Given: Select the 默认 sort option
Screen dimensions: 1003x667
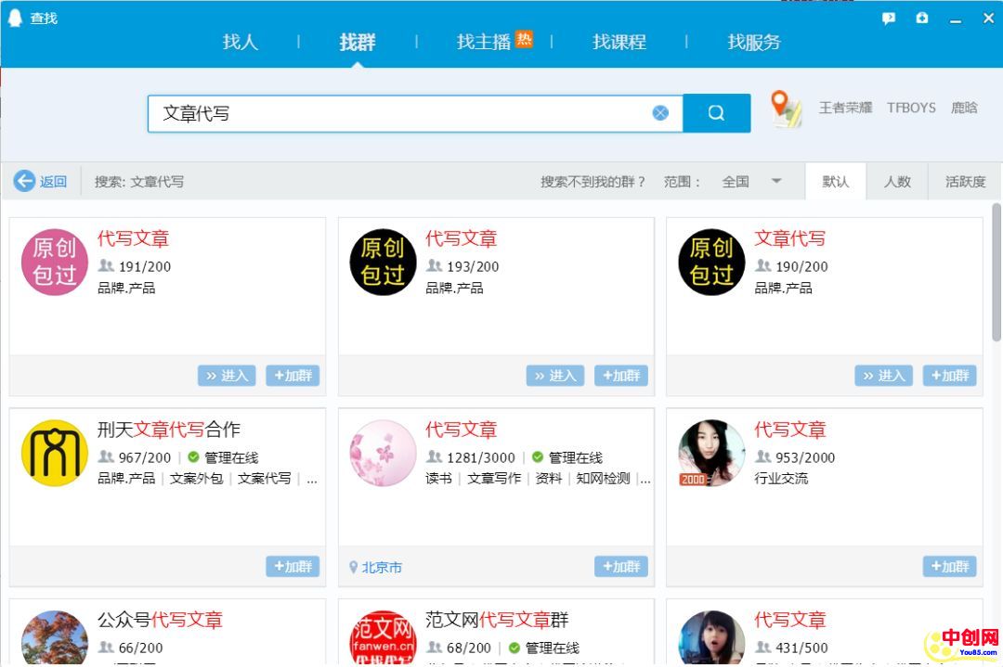Looking at the screenshot, I should [835, 182].
